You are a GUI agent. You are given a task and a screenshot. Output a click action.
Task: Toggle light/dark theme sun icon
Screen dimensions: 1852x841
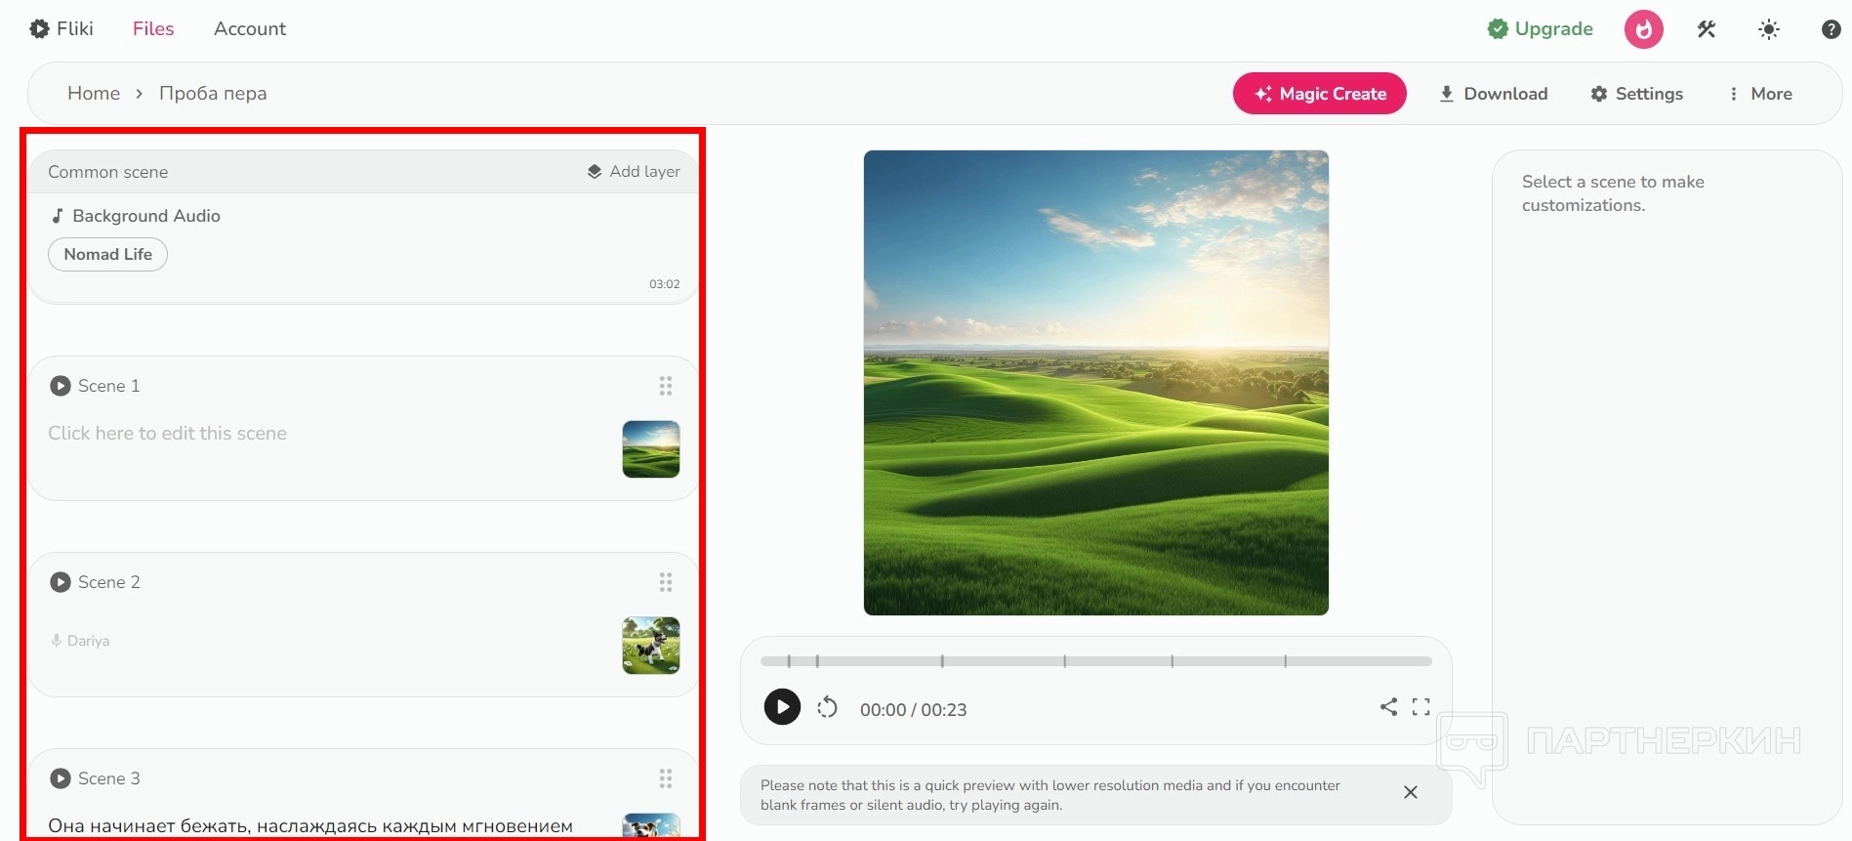pos(1769,29)
